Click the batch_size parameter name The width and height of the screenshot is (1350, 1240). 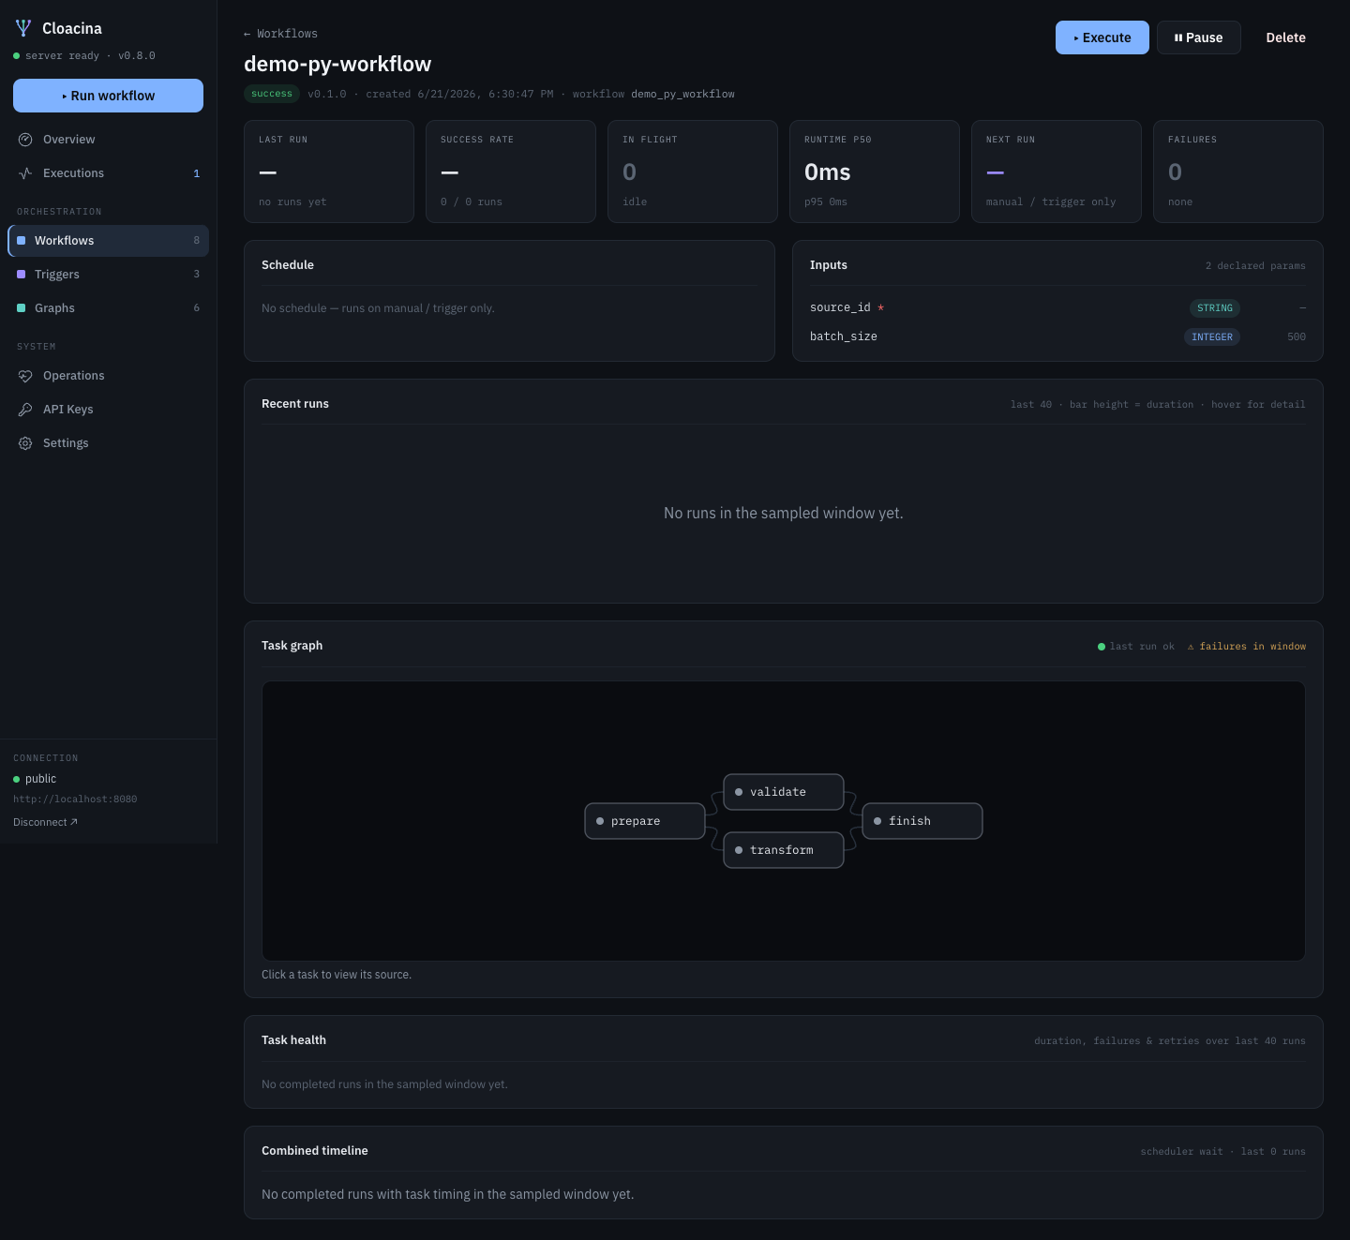[x=844, y=337]
